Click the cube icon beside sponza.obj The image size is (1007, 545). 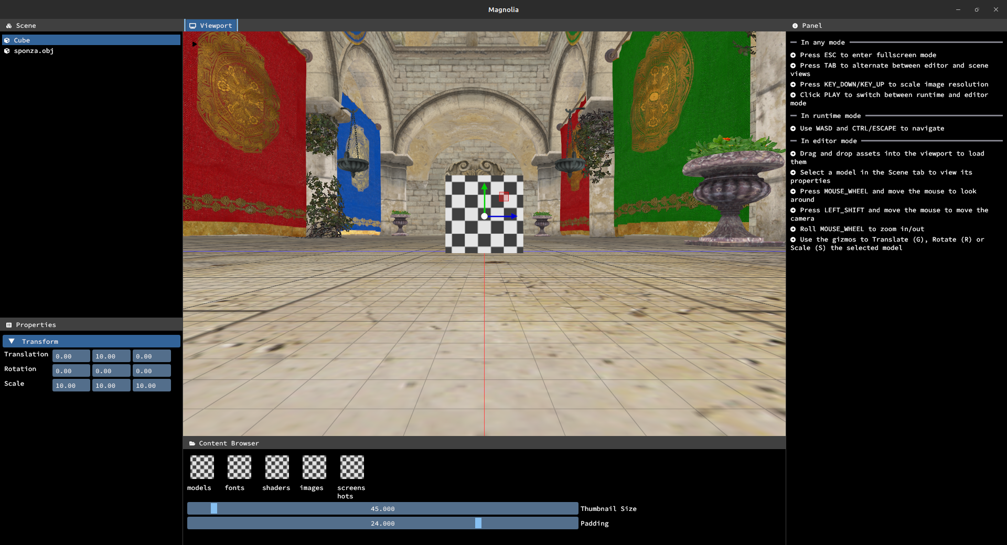(7, 51)
